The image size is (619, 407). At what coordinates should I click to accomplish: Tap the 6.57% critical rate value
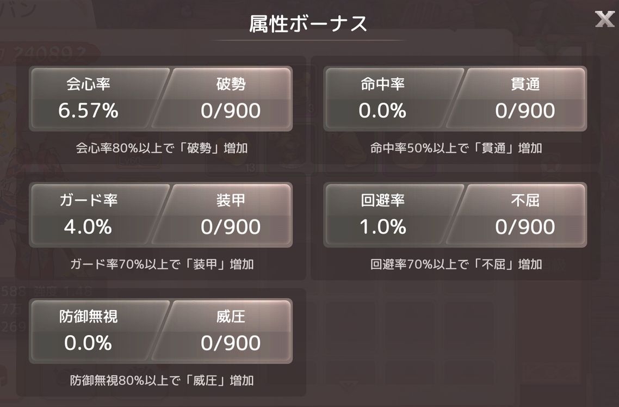click(88, 111)
